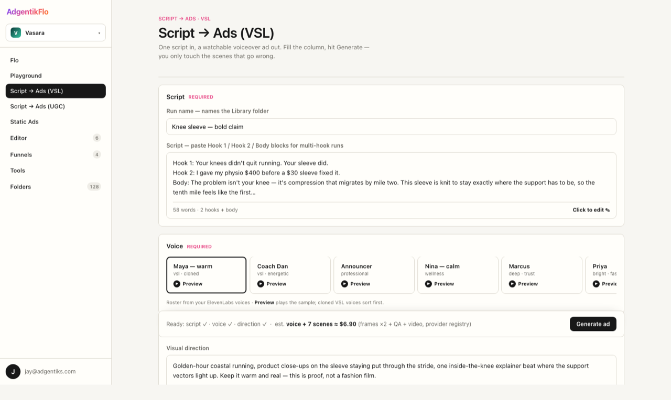
Task: Click the SCRIPT → ADS · VSL breadcrumb
Action: pyautogui.click(x=185, y=19)
